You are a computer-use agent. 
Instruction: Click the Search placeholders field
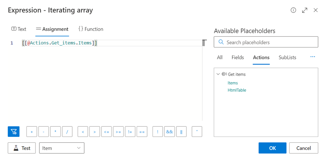coord(266,42)
